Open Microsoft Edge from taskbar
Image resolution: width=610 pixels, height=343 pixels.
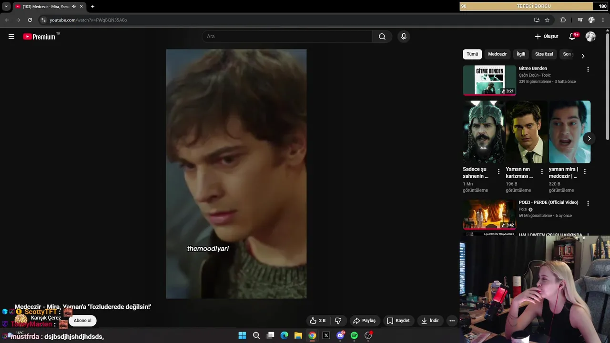(x=285, y=335)
